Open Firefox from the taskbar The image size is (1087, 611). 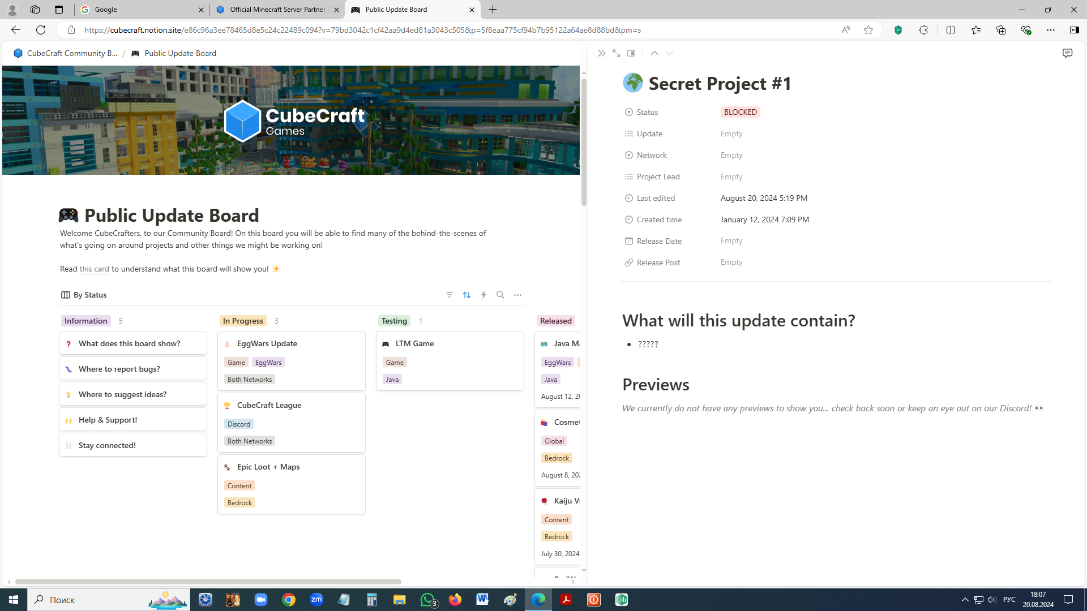(455, 600)
